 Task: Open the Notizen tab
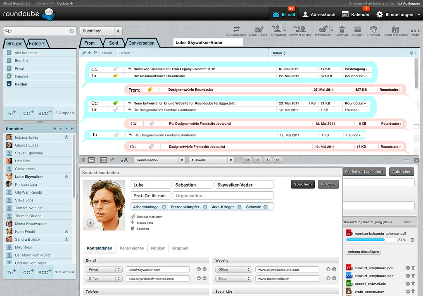tap(158, 248)
